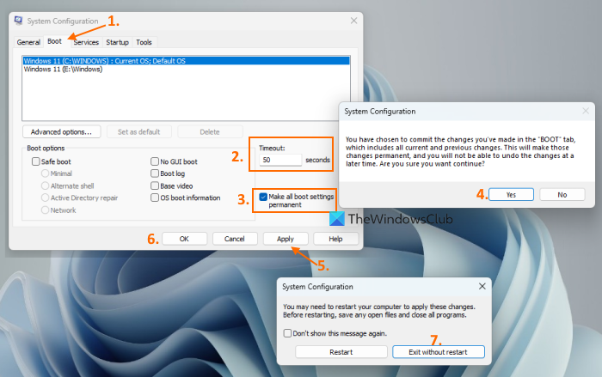Click Exit without restart button

[438, 352]
